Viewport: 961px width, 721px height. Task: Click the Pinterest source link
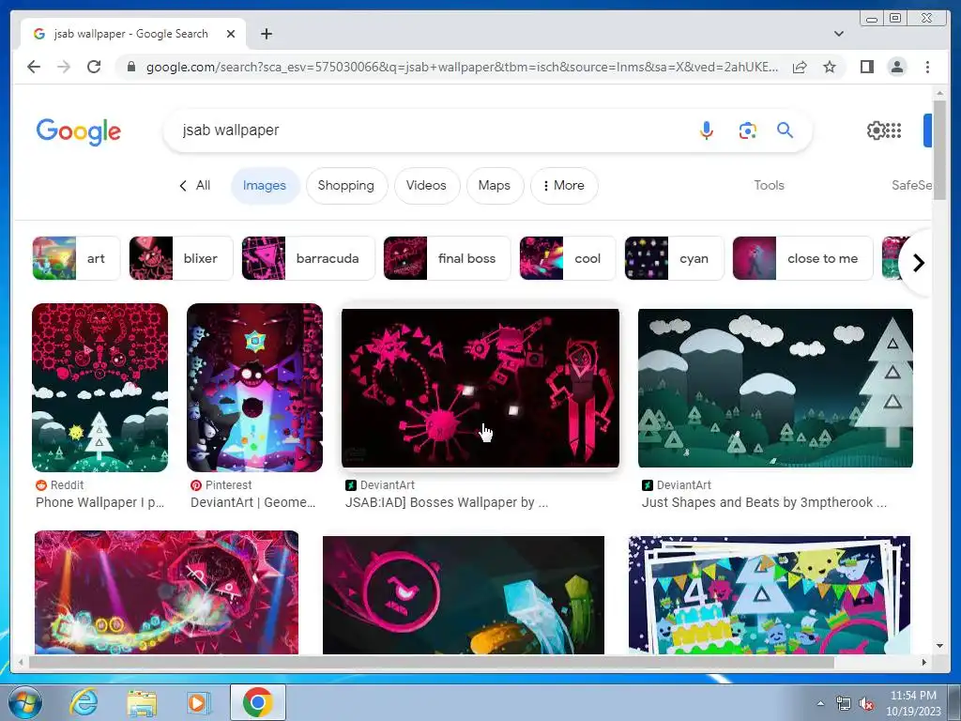pyautogui.click(x=221, y=485)
